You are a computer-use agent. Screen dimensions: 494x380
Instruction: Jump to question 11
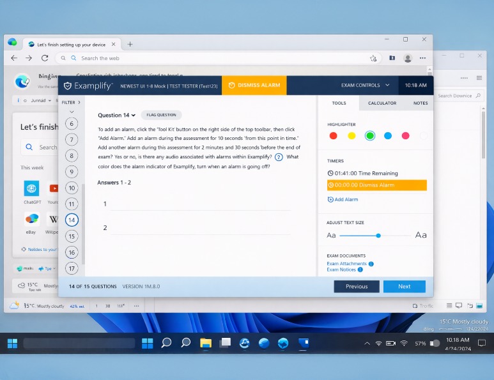[72, 204]
